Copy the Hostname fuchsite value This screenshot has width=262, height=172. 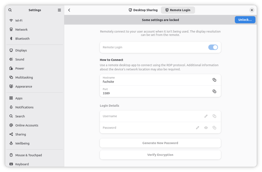pos(214,80)
